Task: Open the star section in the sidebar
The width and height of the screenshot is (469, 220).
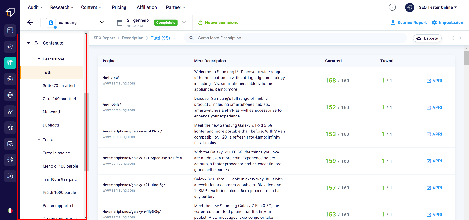Action: pyautogui.click(x=10, y=127)
